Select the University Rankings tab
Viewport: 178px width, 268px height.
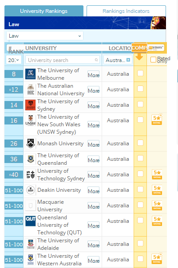point(44,11)
